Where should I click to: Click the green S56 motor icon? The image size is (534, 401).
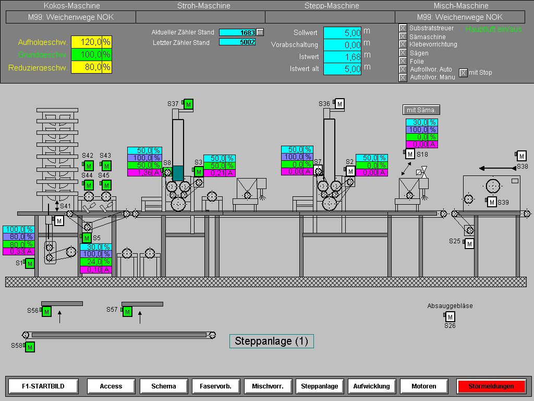coord(46,312)
